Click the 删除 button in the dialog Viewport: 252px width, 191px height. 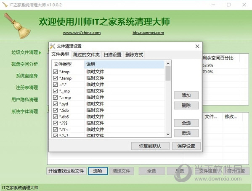click(x=186, y=106)
